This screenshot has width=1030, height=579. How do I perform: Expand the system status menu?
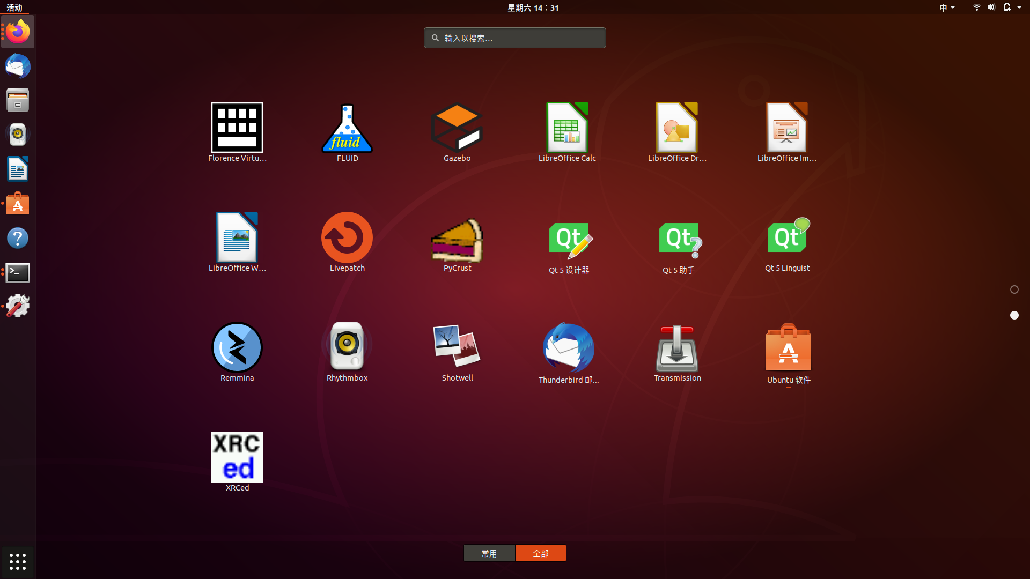click(998, 8)
